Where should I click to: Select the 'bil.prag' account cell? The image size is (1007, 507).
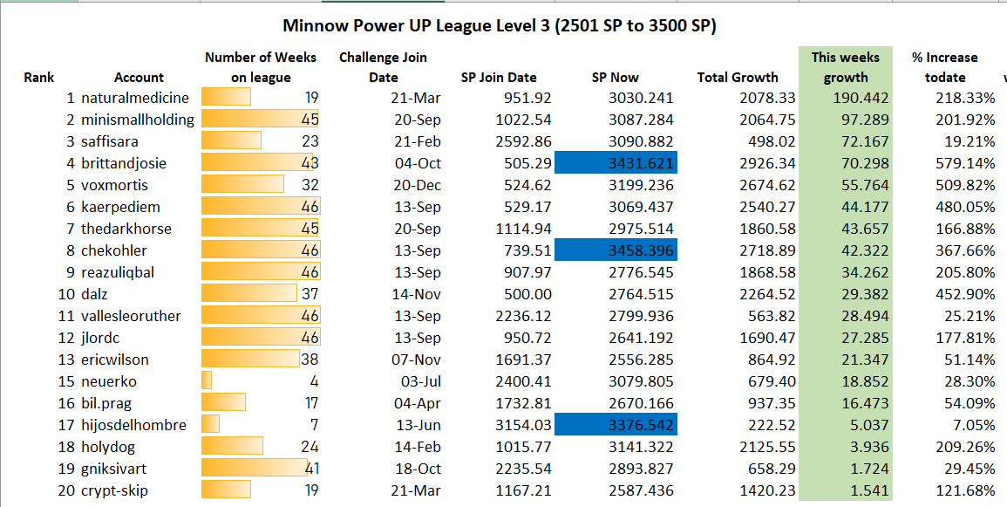[x=106, y=403]
